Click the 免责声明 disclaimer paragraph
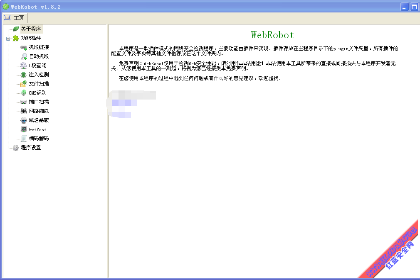 tap(253, 66)
